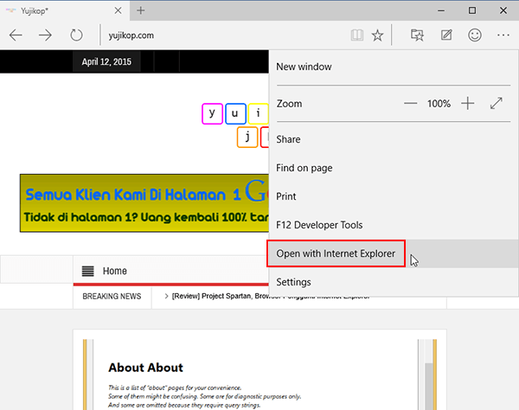Choose Print from the menu
The image size is (519, 410).
(394, 196)
